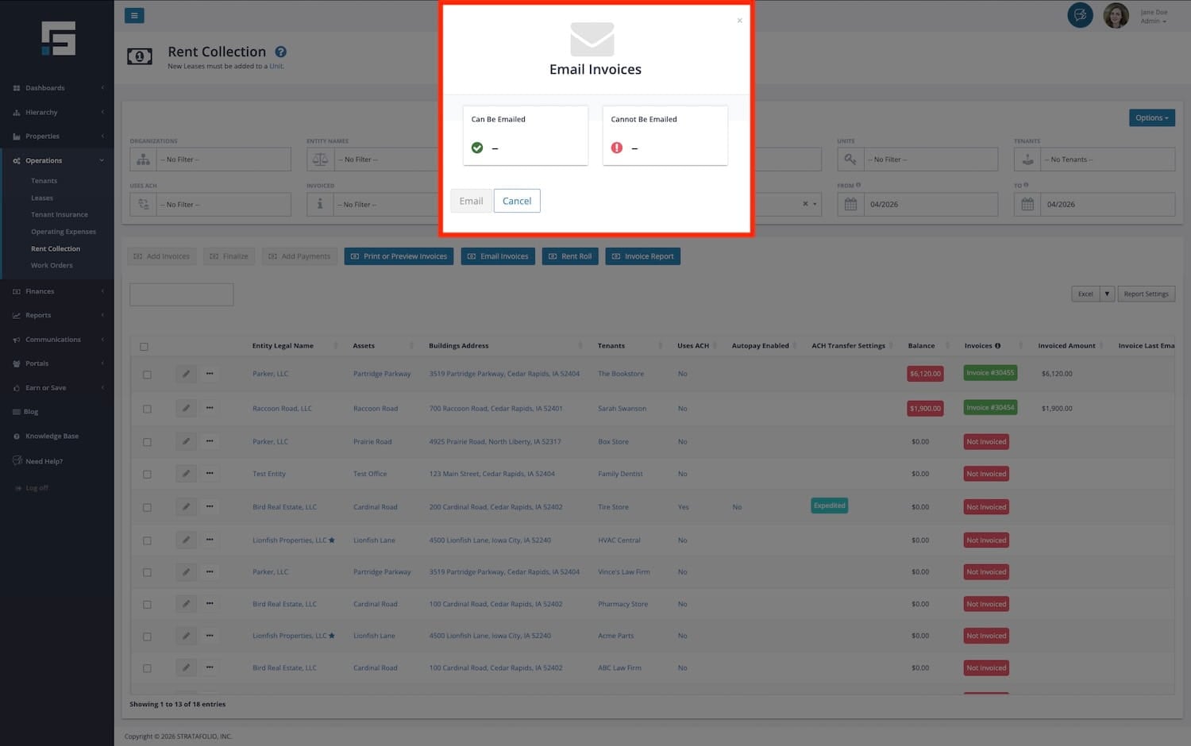Click the edit pencil for The Bookstore row
Image resolution: width=1191 pixels, height=746 pixels.
point(186,374)
